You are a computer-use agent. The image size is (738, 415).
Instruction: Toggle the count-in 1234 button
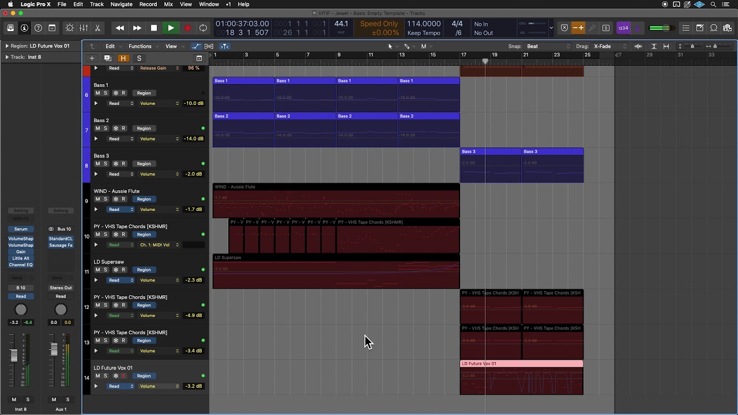click(x=623, y=28)
